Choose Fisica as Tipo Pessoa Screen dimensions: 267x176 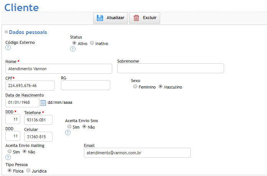(10, 170)
